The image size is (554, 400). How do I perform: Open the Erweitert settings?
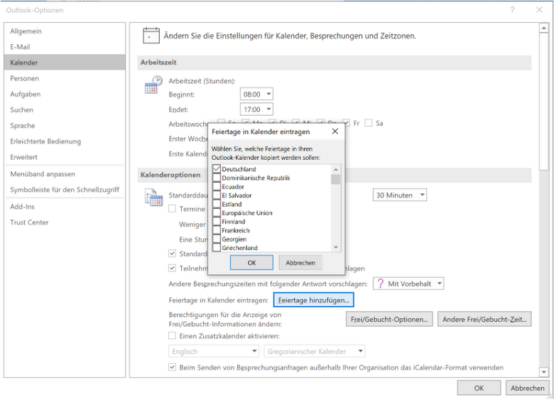coord(65,157)
